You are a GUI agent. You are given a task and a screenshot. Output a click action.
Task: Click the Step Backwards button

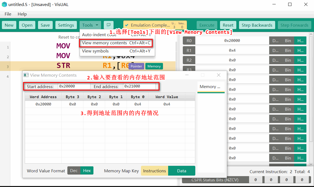[x=257, y=25]
